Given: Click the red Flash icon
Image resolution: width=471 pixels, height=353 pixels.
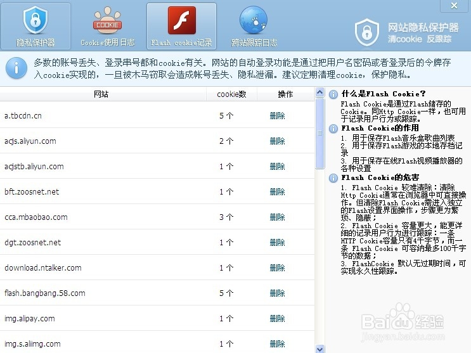Looking at the screenshot, I should click(182, 20).
